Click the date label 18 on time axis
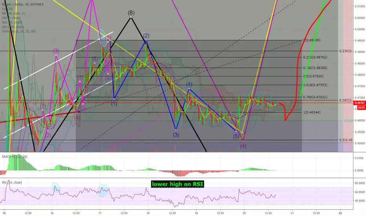This screenshot has height=216, width=366. pyautogui.click(x=148, y=213)
